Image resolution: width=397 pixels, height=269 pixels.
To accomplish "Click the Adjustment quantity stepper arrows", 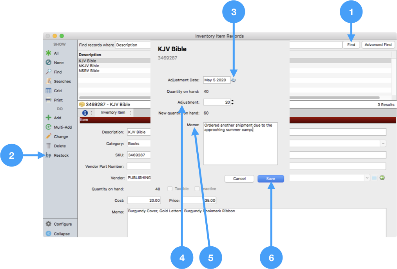I will coord(232,102).
